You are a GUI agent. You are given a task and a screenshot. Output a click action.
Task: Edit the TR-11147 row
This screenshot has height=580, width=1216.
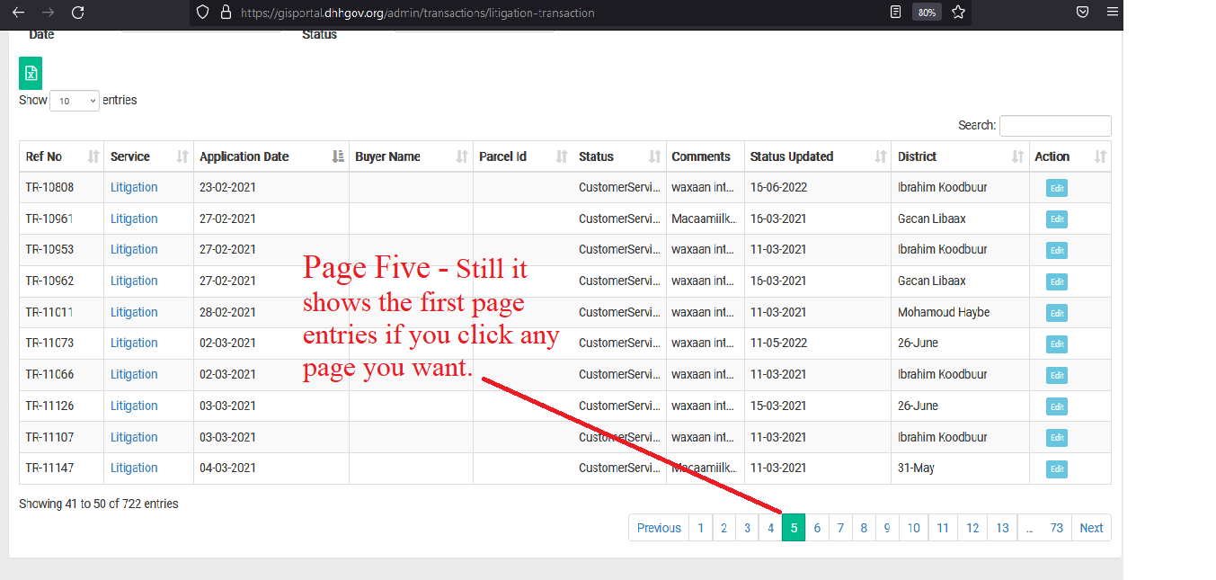pyautogui.click(x=1057, y=468)
